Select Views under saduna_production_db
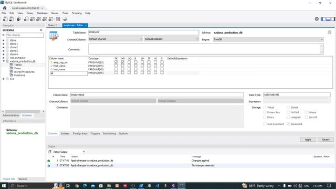336x189 pixels. pos(17,68)
